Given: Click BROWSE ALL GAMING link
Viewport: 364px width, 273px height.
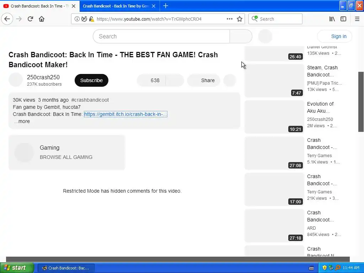Looking at the screenshot, I should [x=66, y=157].
